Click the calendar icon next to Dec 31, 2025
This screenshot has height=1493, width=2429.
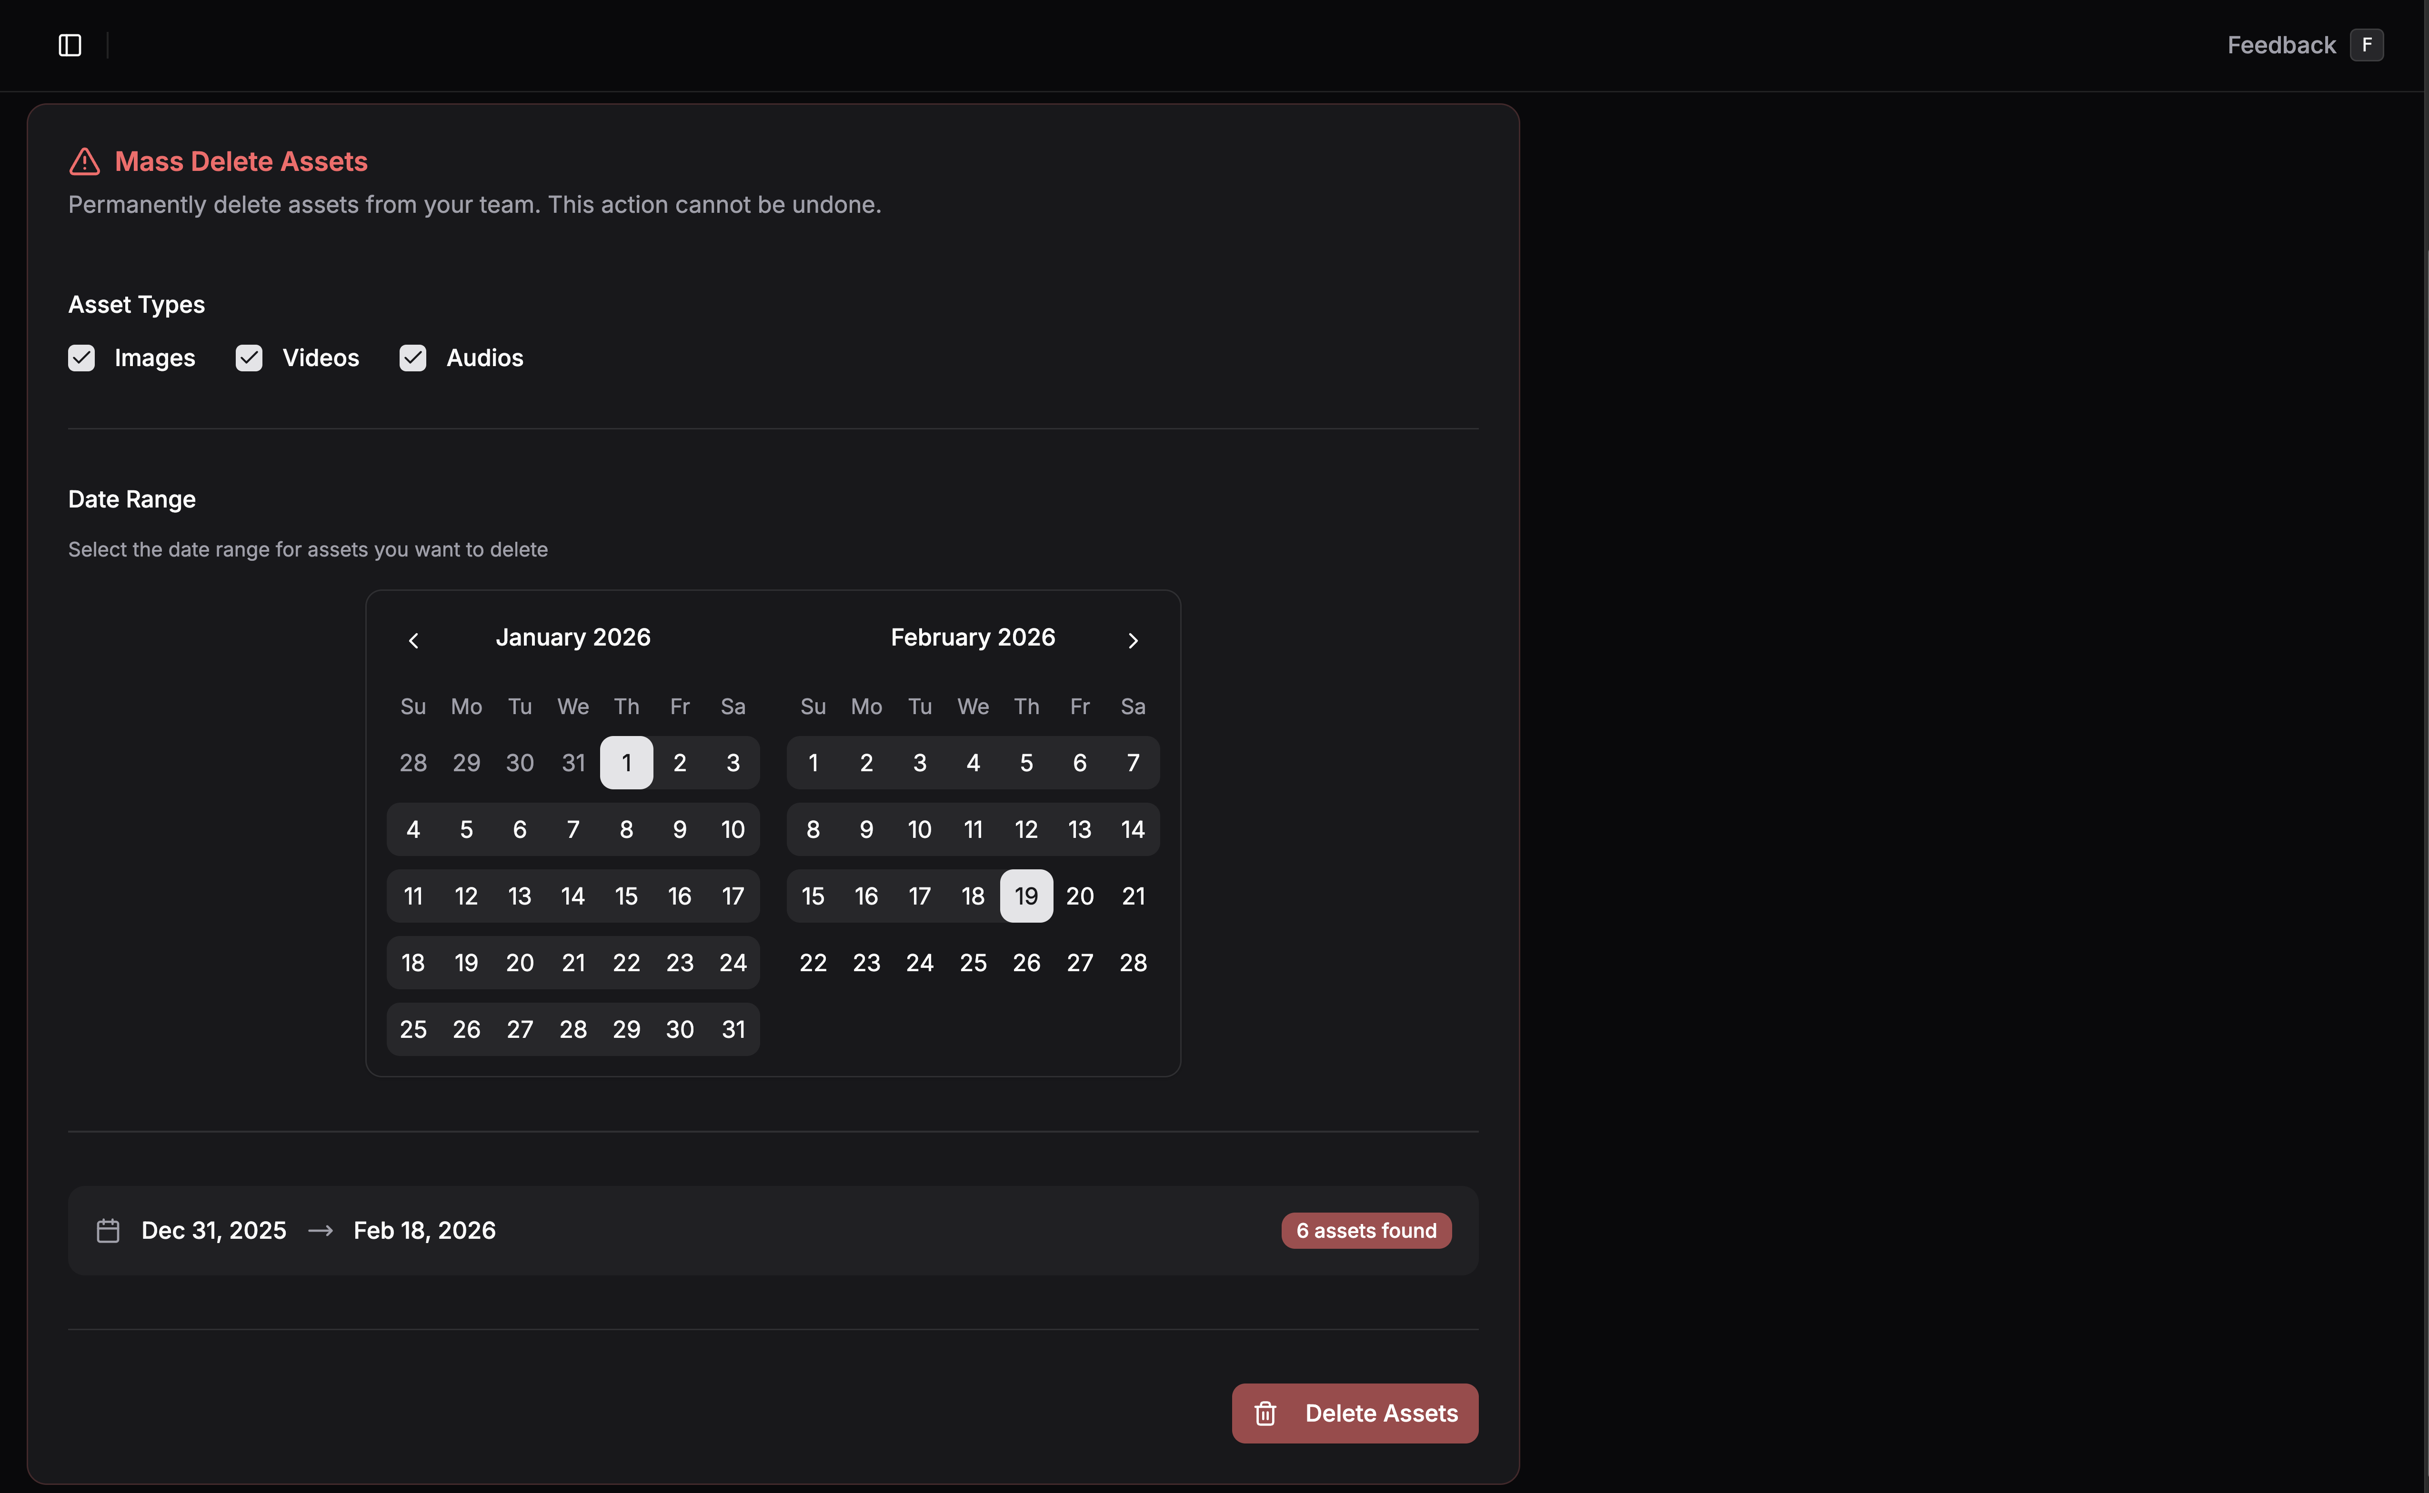point(108,1230)
